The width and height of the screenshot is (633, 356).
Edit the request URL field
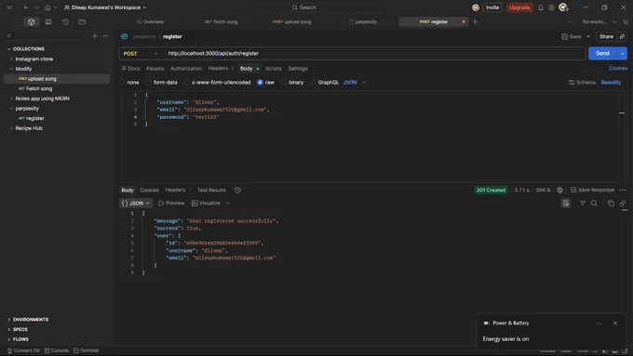click(x=374, y=53)
